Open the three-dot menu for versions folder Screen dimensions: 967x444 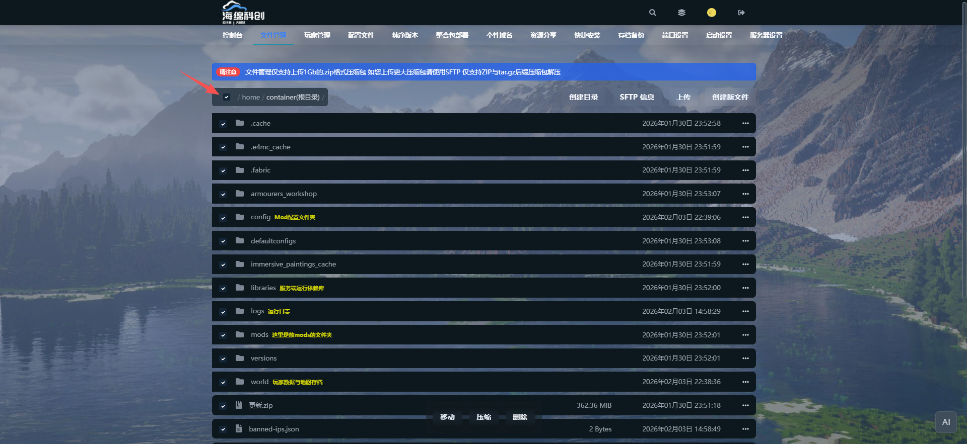point(745,358)
